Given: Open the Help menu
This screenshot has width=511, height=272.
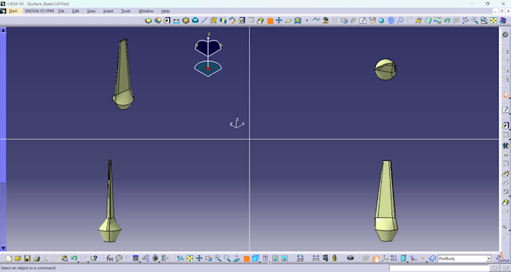Looking at the screenshot, I should coord(165,11).
